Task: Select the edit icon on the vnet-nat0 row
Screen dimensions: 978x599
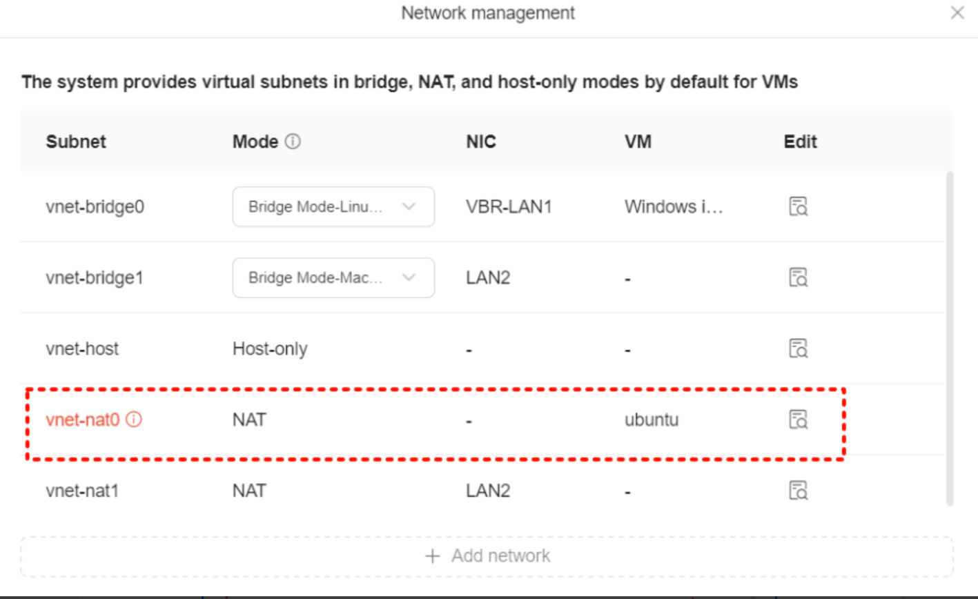Action: click(797, 420)
